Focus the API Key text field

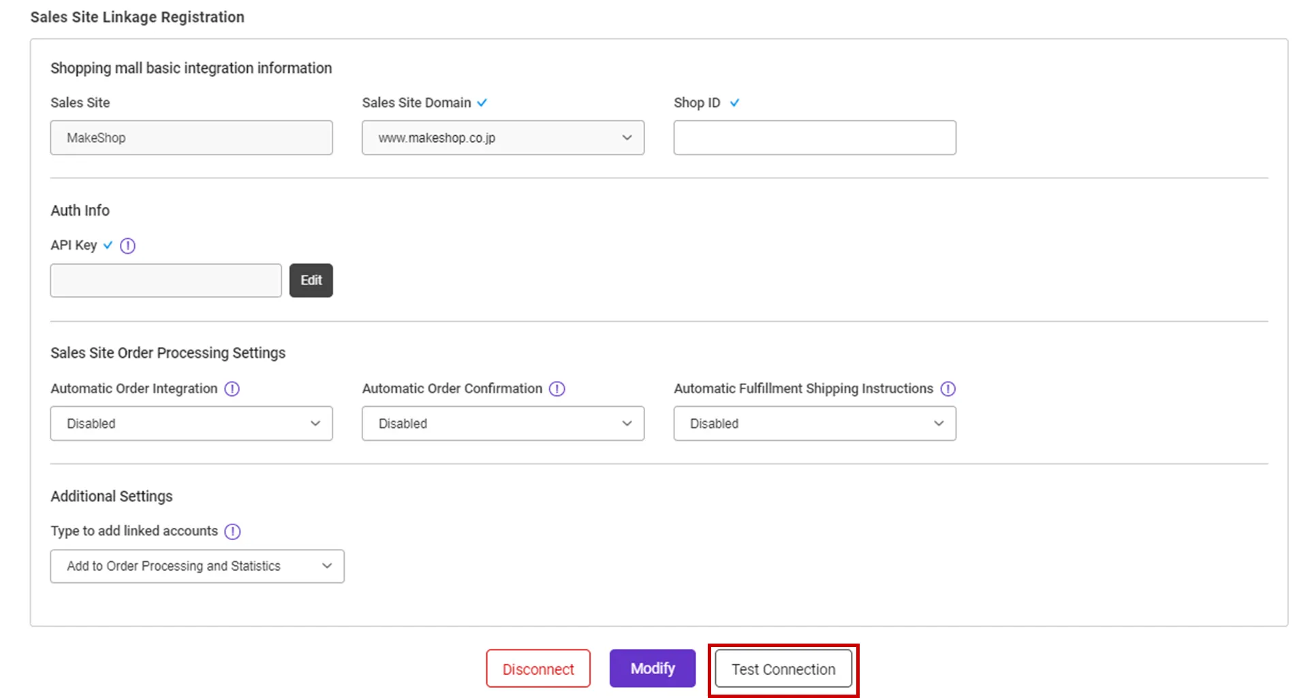(x=166, y=281)
